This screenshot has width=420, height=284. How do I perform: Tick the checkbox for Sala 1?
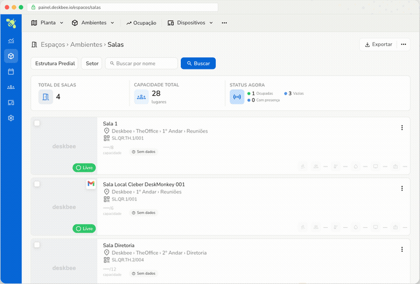37,123
